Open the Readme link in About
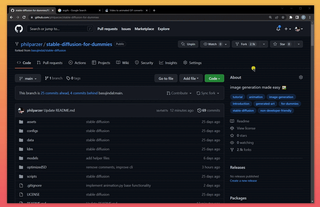The width and height of the screenshot is (320, 207). [x=240, y=121]
